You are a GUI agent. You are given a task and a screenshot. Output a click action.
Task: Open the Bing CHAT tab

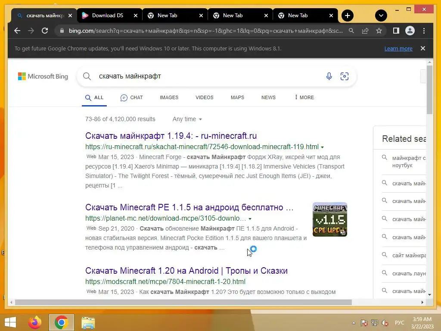click(x=131, y=98)
